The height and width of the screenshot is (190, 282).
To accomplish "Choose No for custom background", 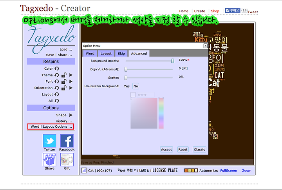I will point(136,86).
